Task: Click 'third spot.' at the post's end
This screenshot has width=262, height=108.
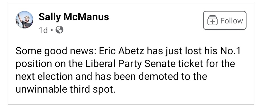Action: [95, 89]
